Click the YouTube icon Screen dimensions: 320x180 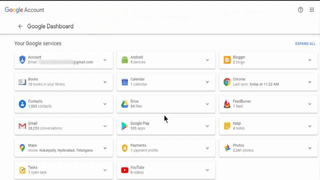coord(124,170)
